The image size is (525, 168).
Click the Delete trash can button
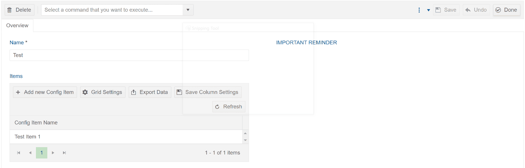pyautogui.click(x=19, y=10)
